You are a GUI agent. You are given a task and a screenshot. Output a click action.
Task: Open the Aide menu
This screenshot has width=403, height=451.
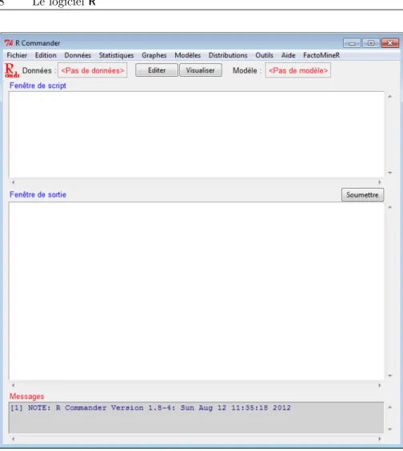click(288, 55)
